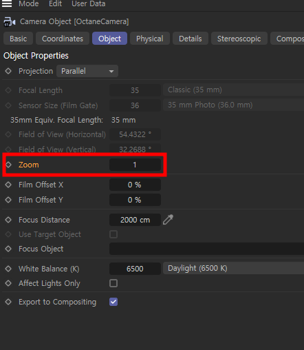Open the Mode menu

pyautogui.click(x=29, y=4)
